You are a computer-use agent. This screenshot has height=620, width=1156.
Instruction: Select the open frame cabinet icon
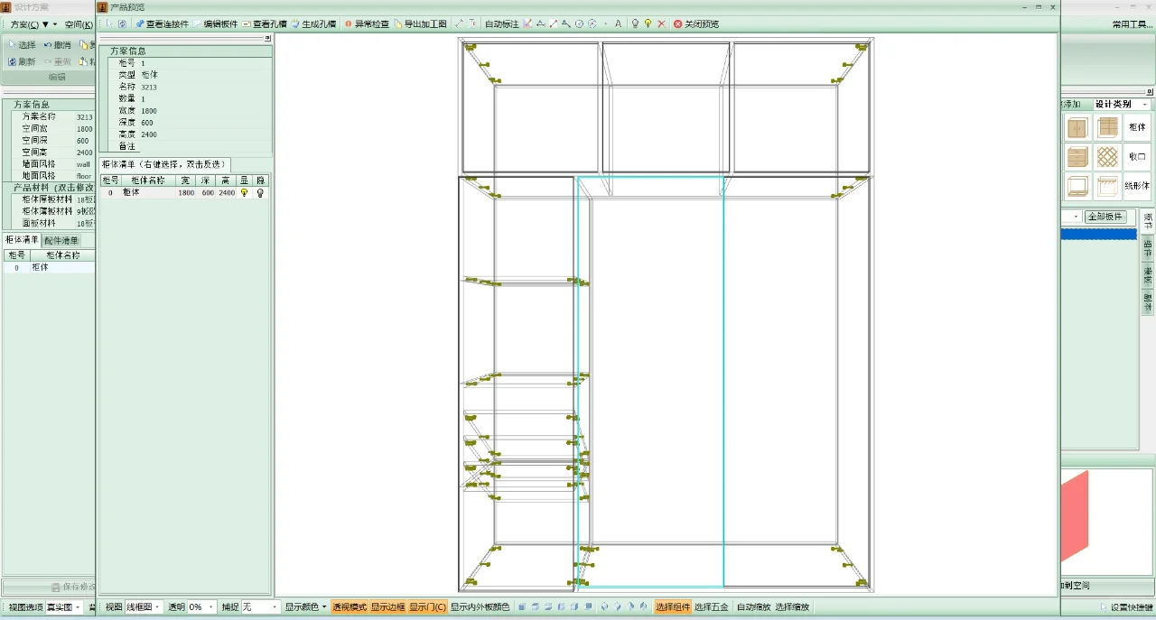pyautogui.click(x=1077, y=187)
